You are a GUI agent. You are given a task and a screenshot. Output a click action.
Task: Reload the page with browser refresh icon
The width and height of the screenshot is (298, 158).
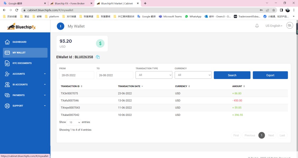(17, 10)
